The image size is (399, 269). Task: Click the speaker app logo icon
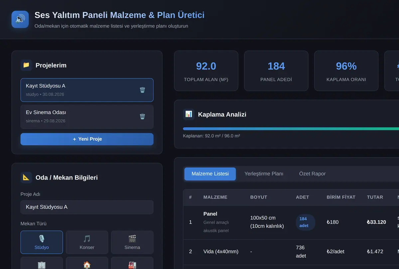point(20,19)
